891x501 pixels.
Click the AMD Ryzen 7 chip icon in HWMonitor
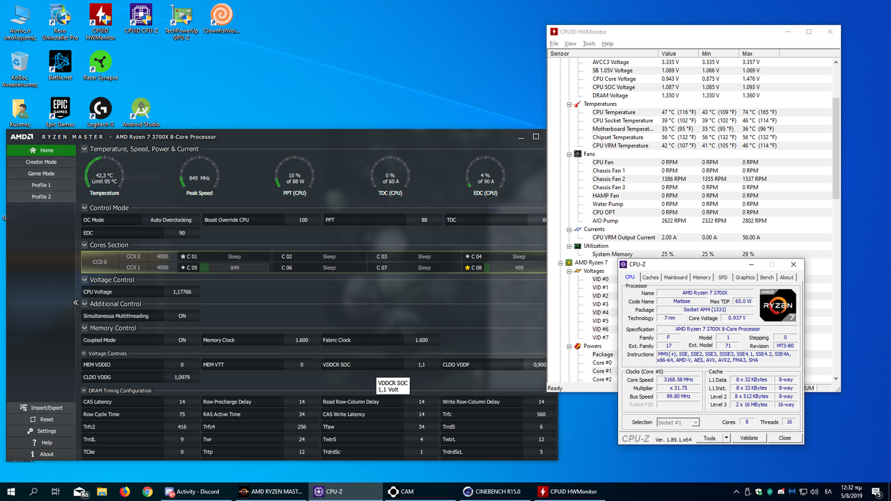point(568,262)
